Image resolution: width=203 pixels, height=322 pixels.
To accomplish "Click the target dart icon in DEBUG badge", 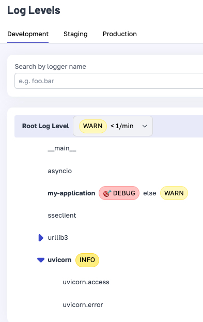I will (x=107, y=193).
